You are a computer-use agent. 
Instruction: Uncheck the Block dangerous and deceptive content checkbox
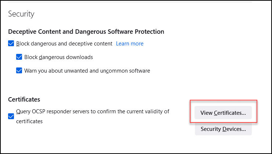[x=11, y=44]
